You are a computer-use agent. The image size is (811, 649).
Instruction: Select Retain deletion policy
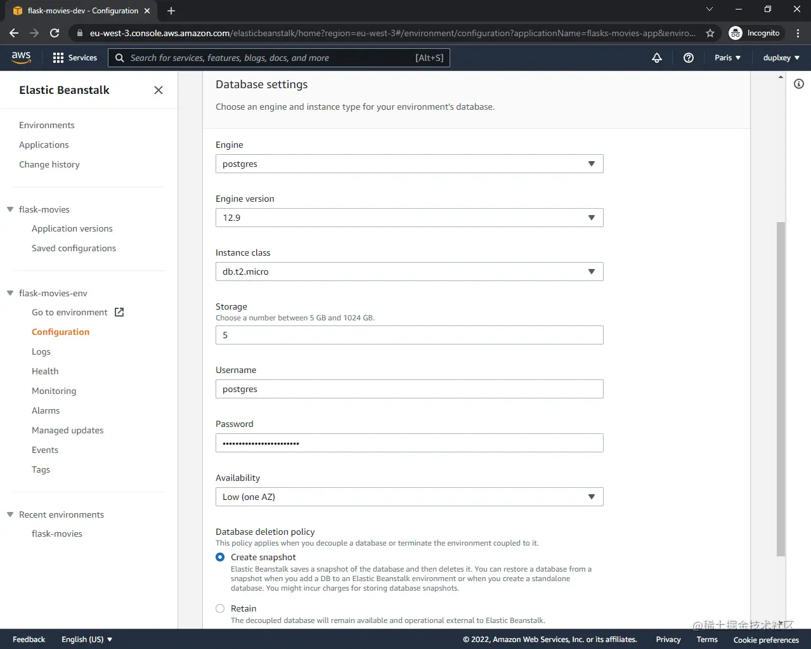220,608
